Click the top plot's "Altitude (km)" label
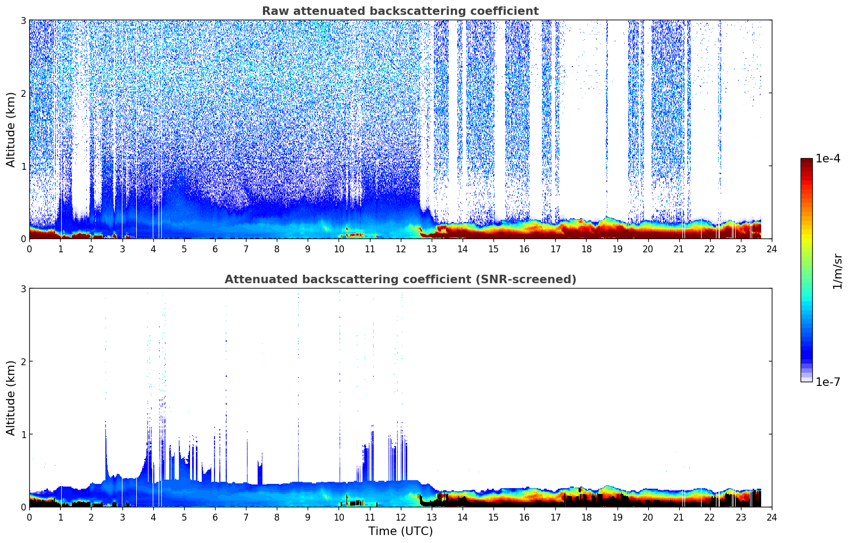 coord(11,129)
